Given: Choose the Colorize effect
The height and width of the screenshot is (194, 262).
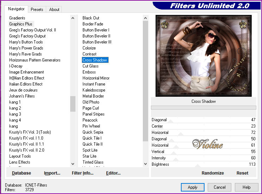Looking at the screenshot, I should (89, 48).
